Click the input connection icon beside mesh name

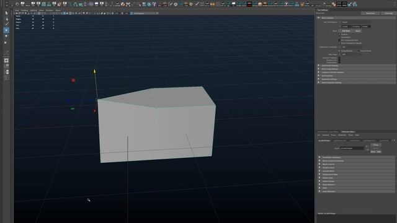[367, 146]
